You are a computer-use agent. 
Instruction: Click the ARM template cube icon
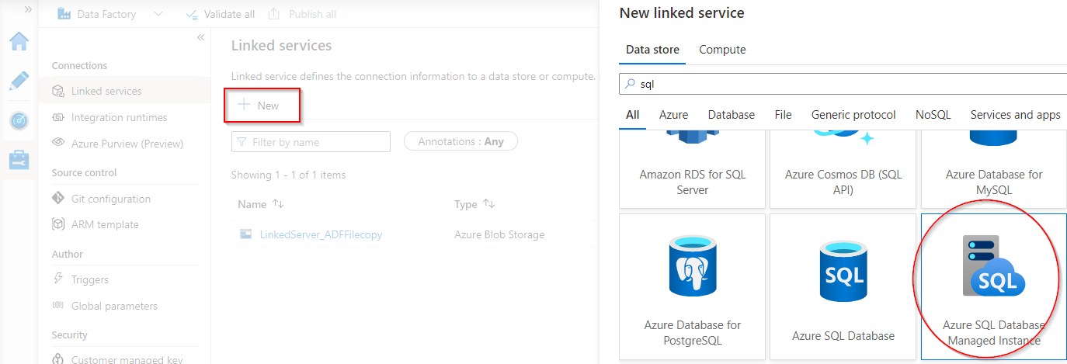(58, 224)
